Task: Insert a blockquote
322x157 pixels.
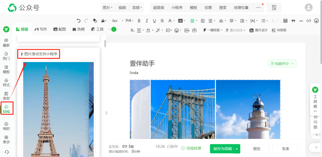Action: click(x=293, y=21)
